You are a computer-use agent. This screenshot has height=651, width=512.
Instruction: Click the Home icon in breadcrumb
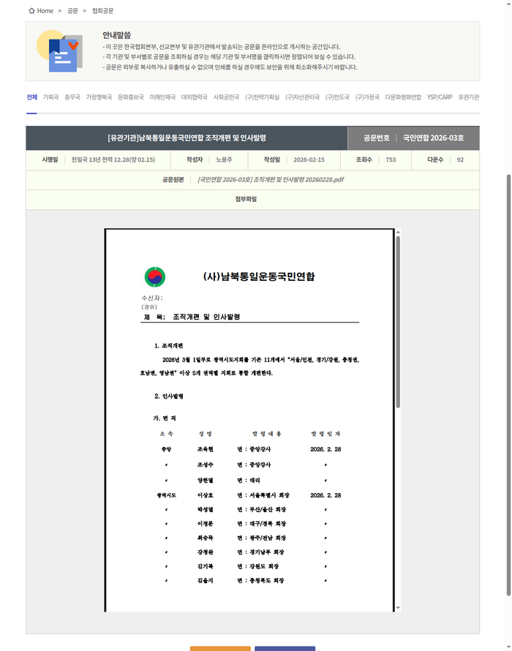(x=31, y=11)
